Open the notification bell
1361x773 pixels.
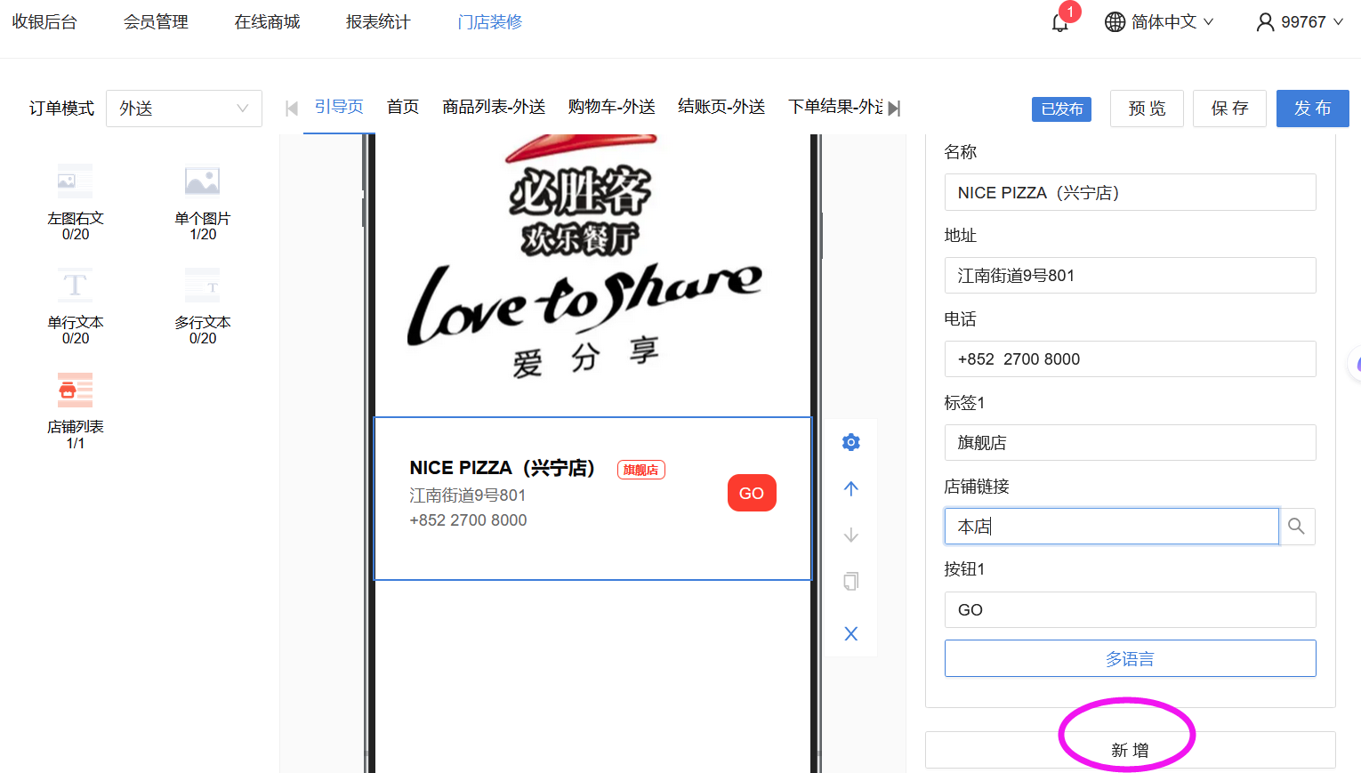[1059, 22]
